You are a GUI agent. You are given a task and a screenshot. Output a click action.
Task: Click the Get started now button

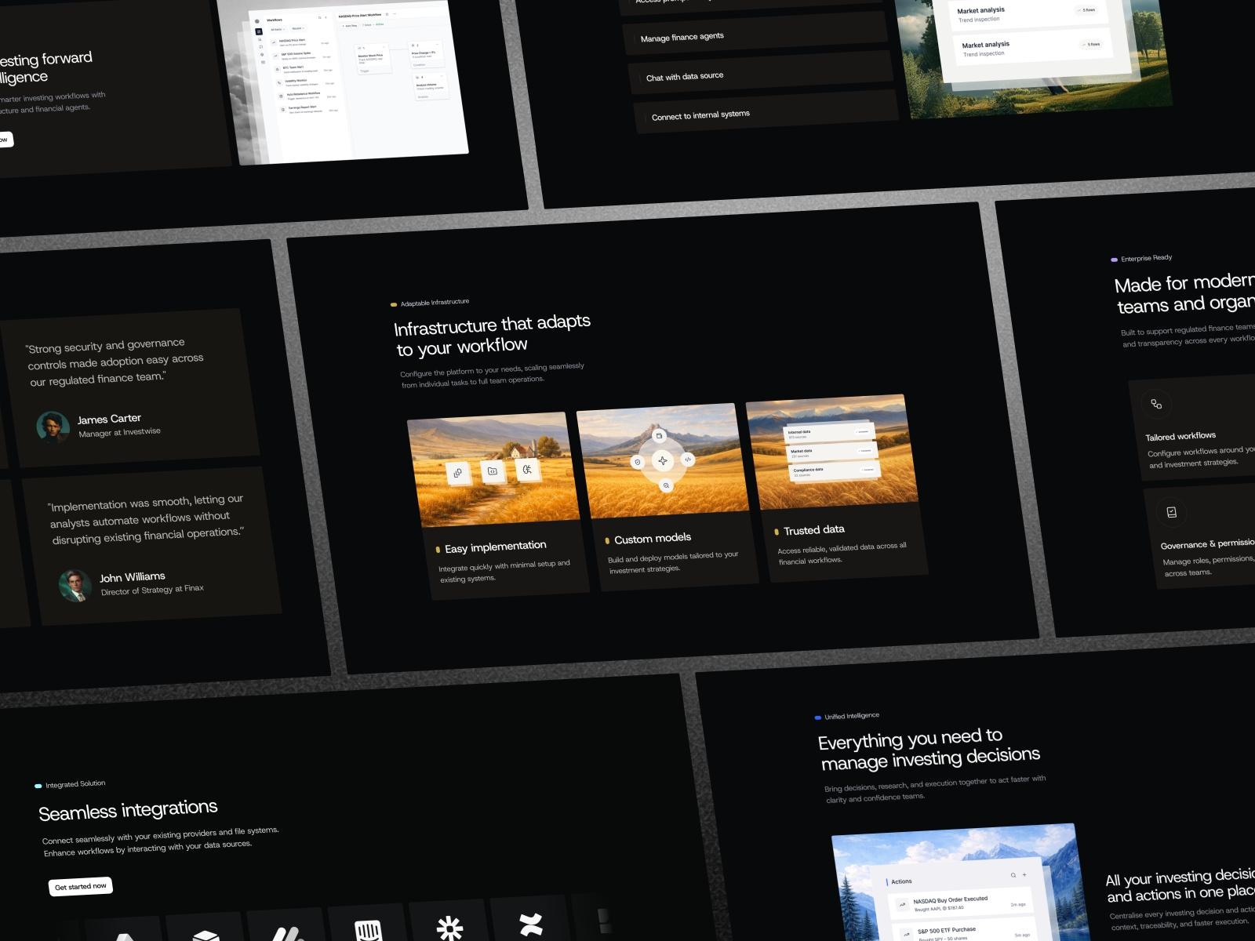coord(81,885)
